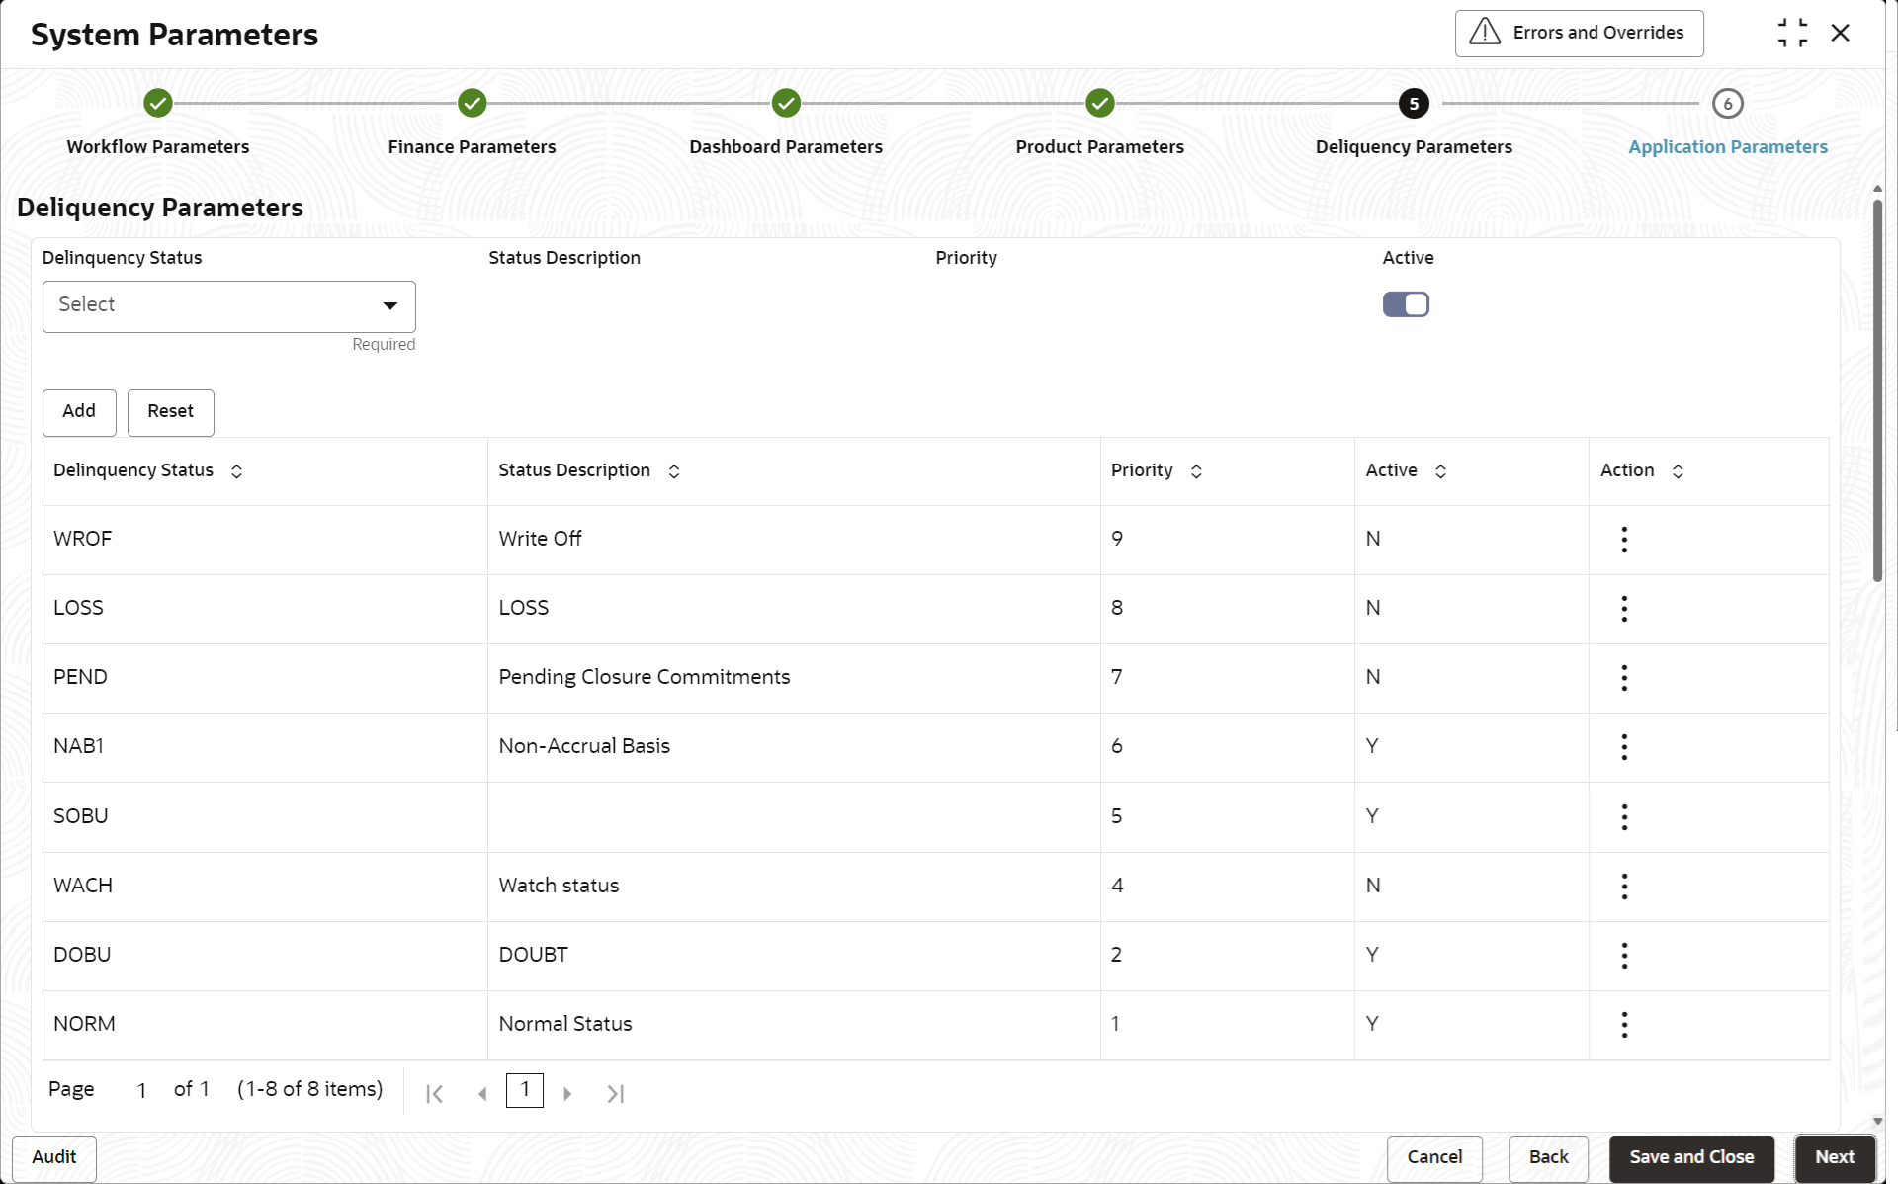Open action menu for LOSS row

1624,609
